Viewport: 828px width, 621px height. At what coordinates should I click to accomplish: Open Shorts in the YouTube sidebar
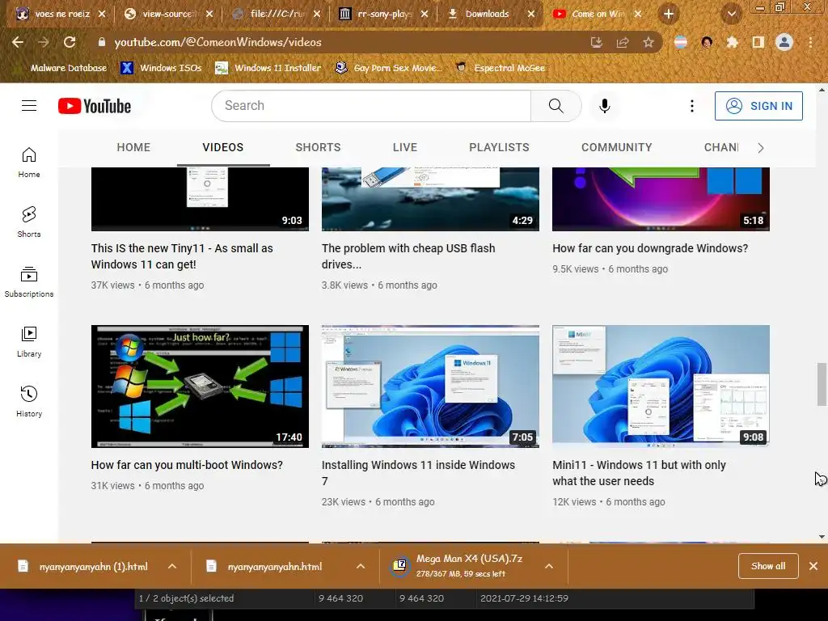(29, 222)
